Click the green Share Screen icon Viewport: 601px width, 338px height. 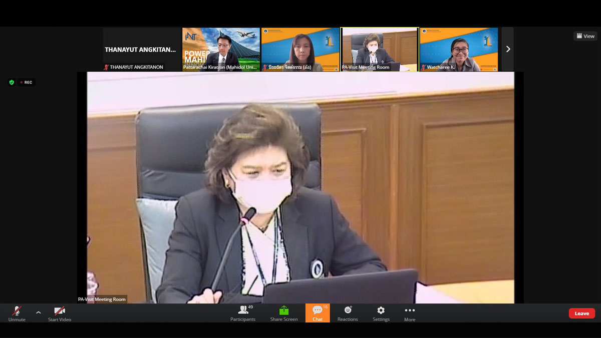coord(284,310)
